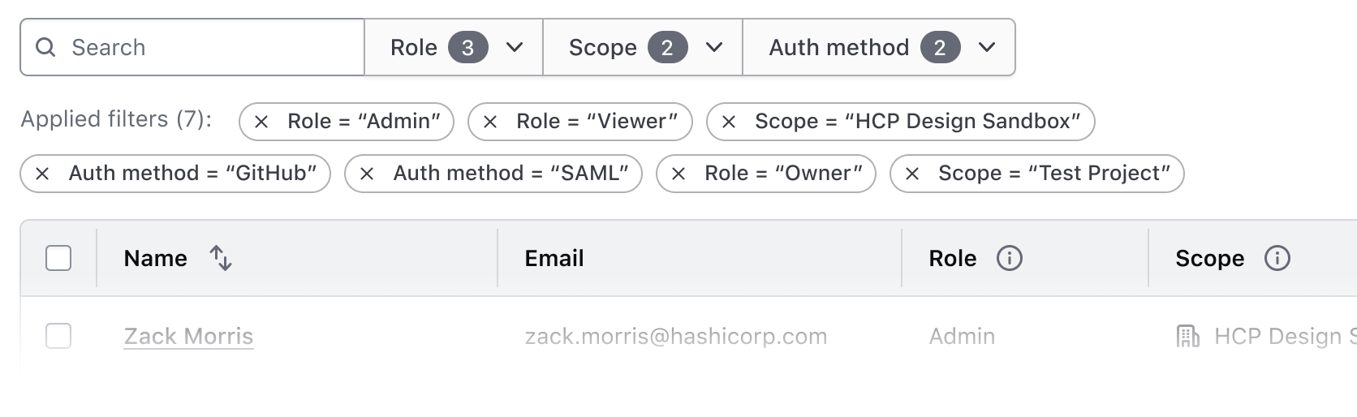The width and height of the screenshot is (1357, 417).
Task: Show info tooltip for Scope column
Action: pos(1277,258)
